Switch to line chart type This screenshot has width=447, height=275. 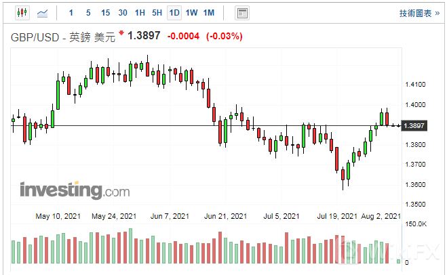click(x=42, y=13)
